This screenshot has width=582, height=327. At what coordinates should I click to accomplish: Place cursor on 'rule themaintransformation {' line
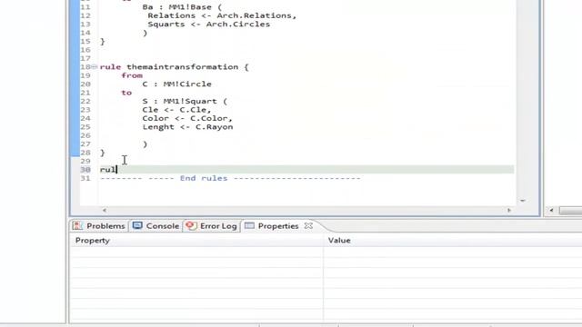(x=174, y=67)
